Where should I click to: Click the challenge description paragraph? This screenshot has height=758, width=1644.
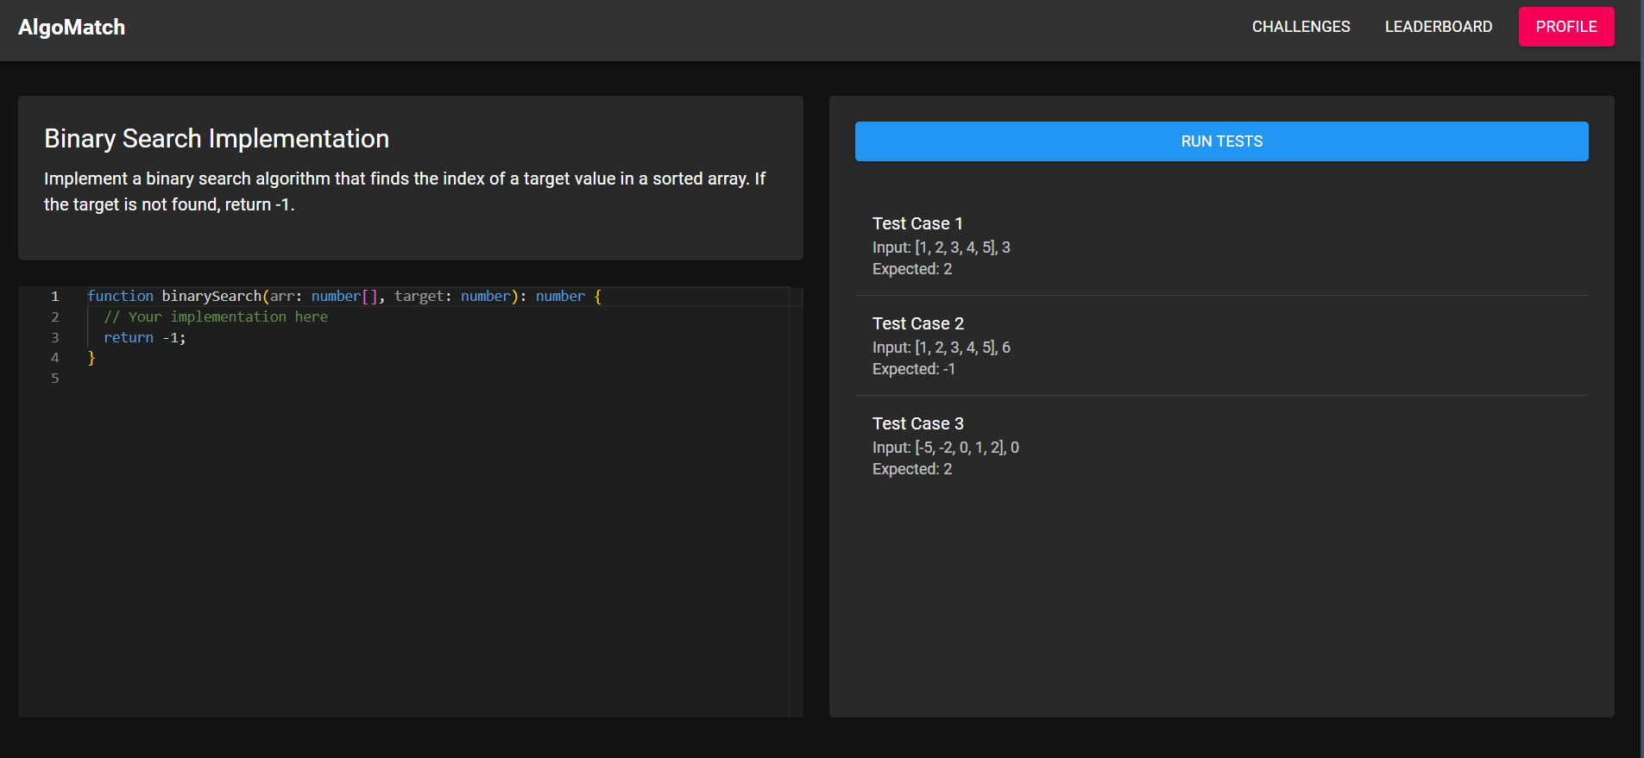406,191
